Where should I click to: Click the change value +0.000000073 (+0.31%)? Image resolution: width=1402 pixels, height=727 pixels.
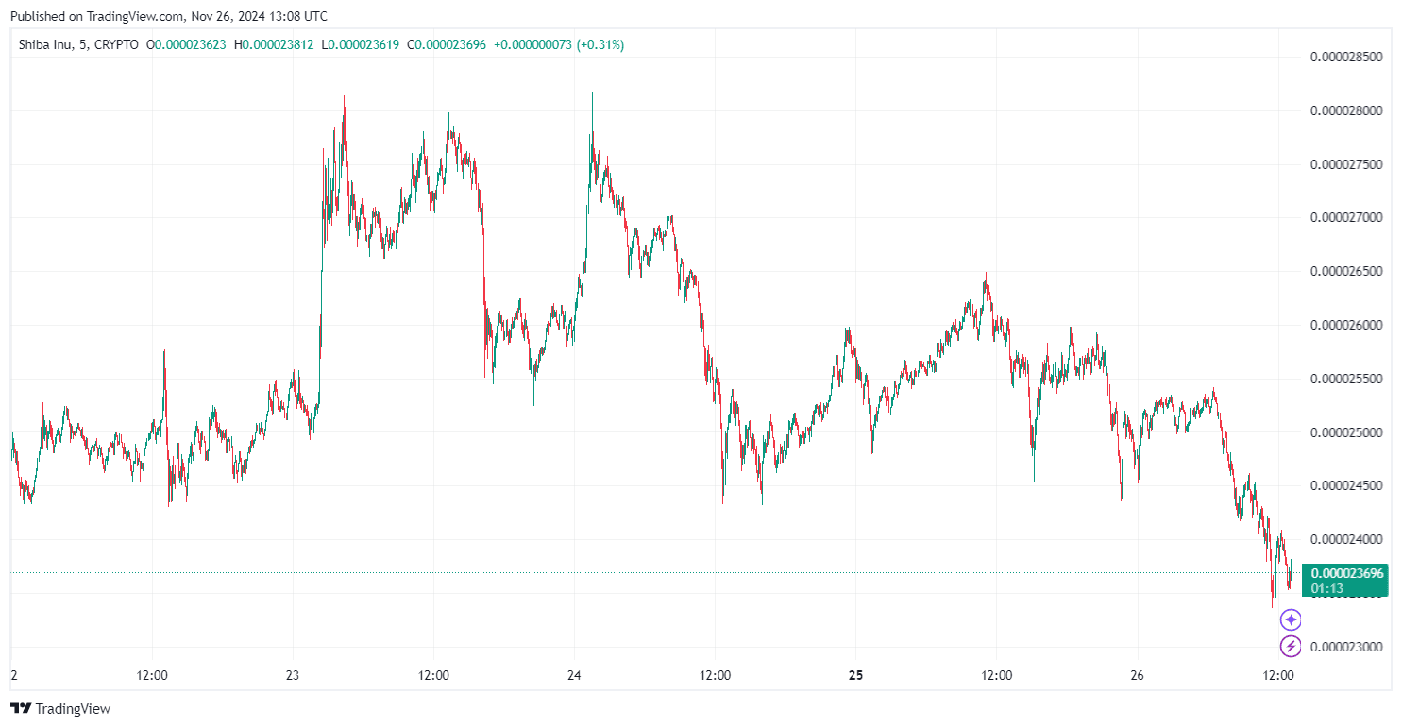pos(559,44)
